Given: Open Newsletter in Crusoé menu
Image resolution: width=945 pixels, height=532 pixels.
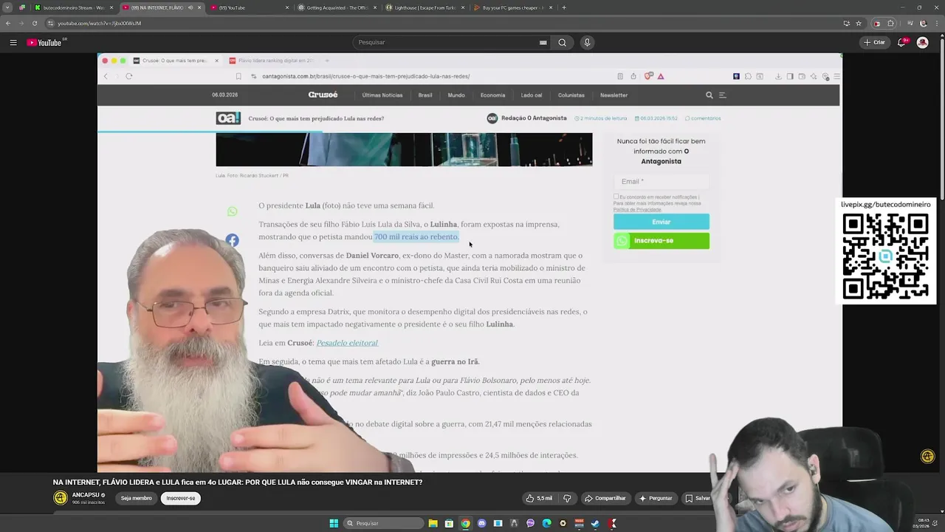Looking at the screenshot, I should (614, 95).
